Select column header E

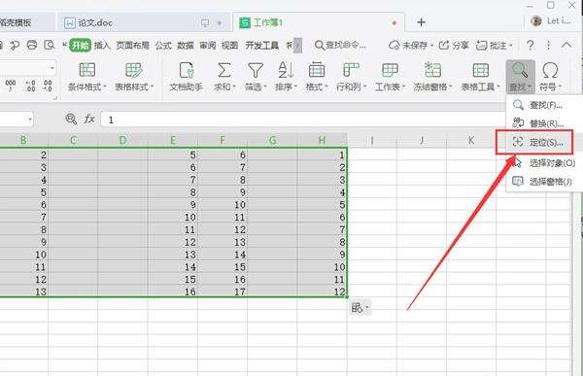tap(173, 140)
